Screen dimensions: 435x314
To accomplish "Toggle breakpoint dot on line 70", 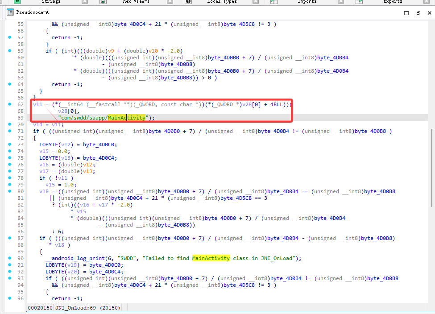I will point(10,124).
